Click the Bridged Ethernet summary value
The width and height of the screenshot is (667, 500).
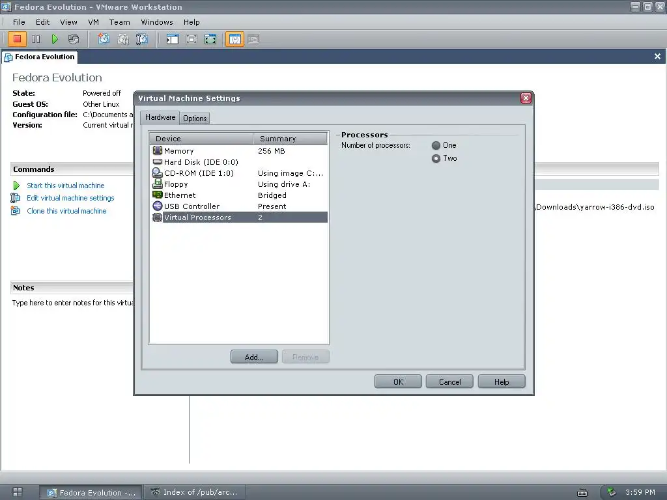click(x=272, y=195)
